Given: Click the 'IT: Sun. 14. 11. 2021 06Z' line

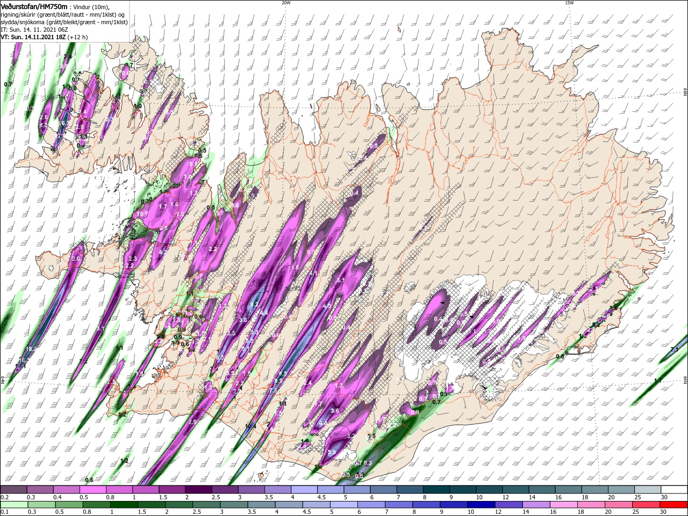Looking at the screenshot, I should tap(35, 30).
